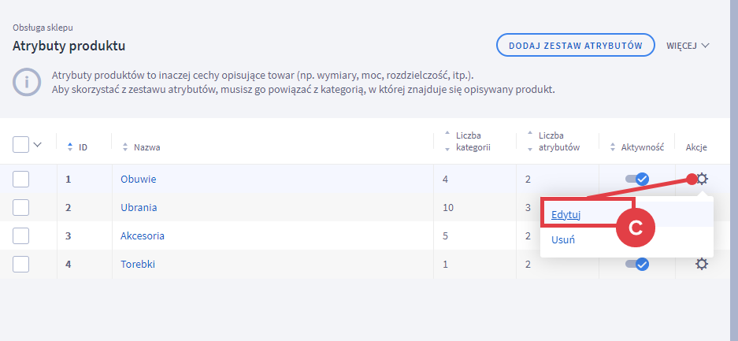Open the bulk selection chevron in header

tap(38, 144)
